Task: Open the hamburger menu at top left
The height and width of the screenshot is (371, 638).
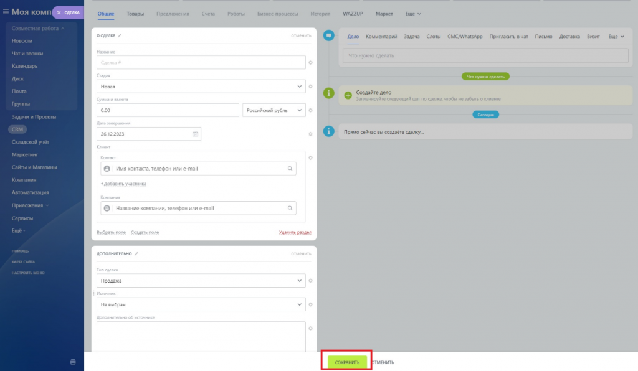Action: coord(6,12)
